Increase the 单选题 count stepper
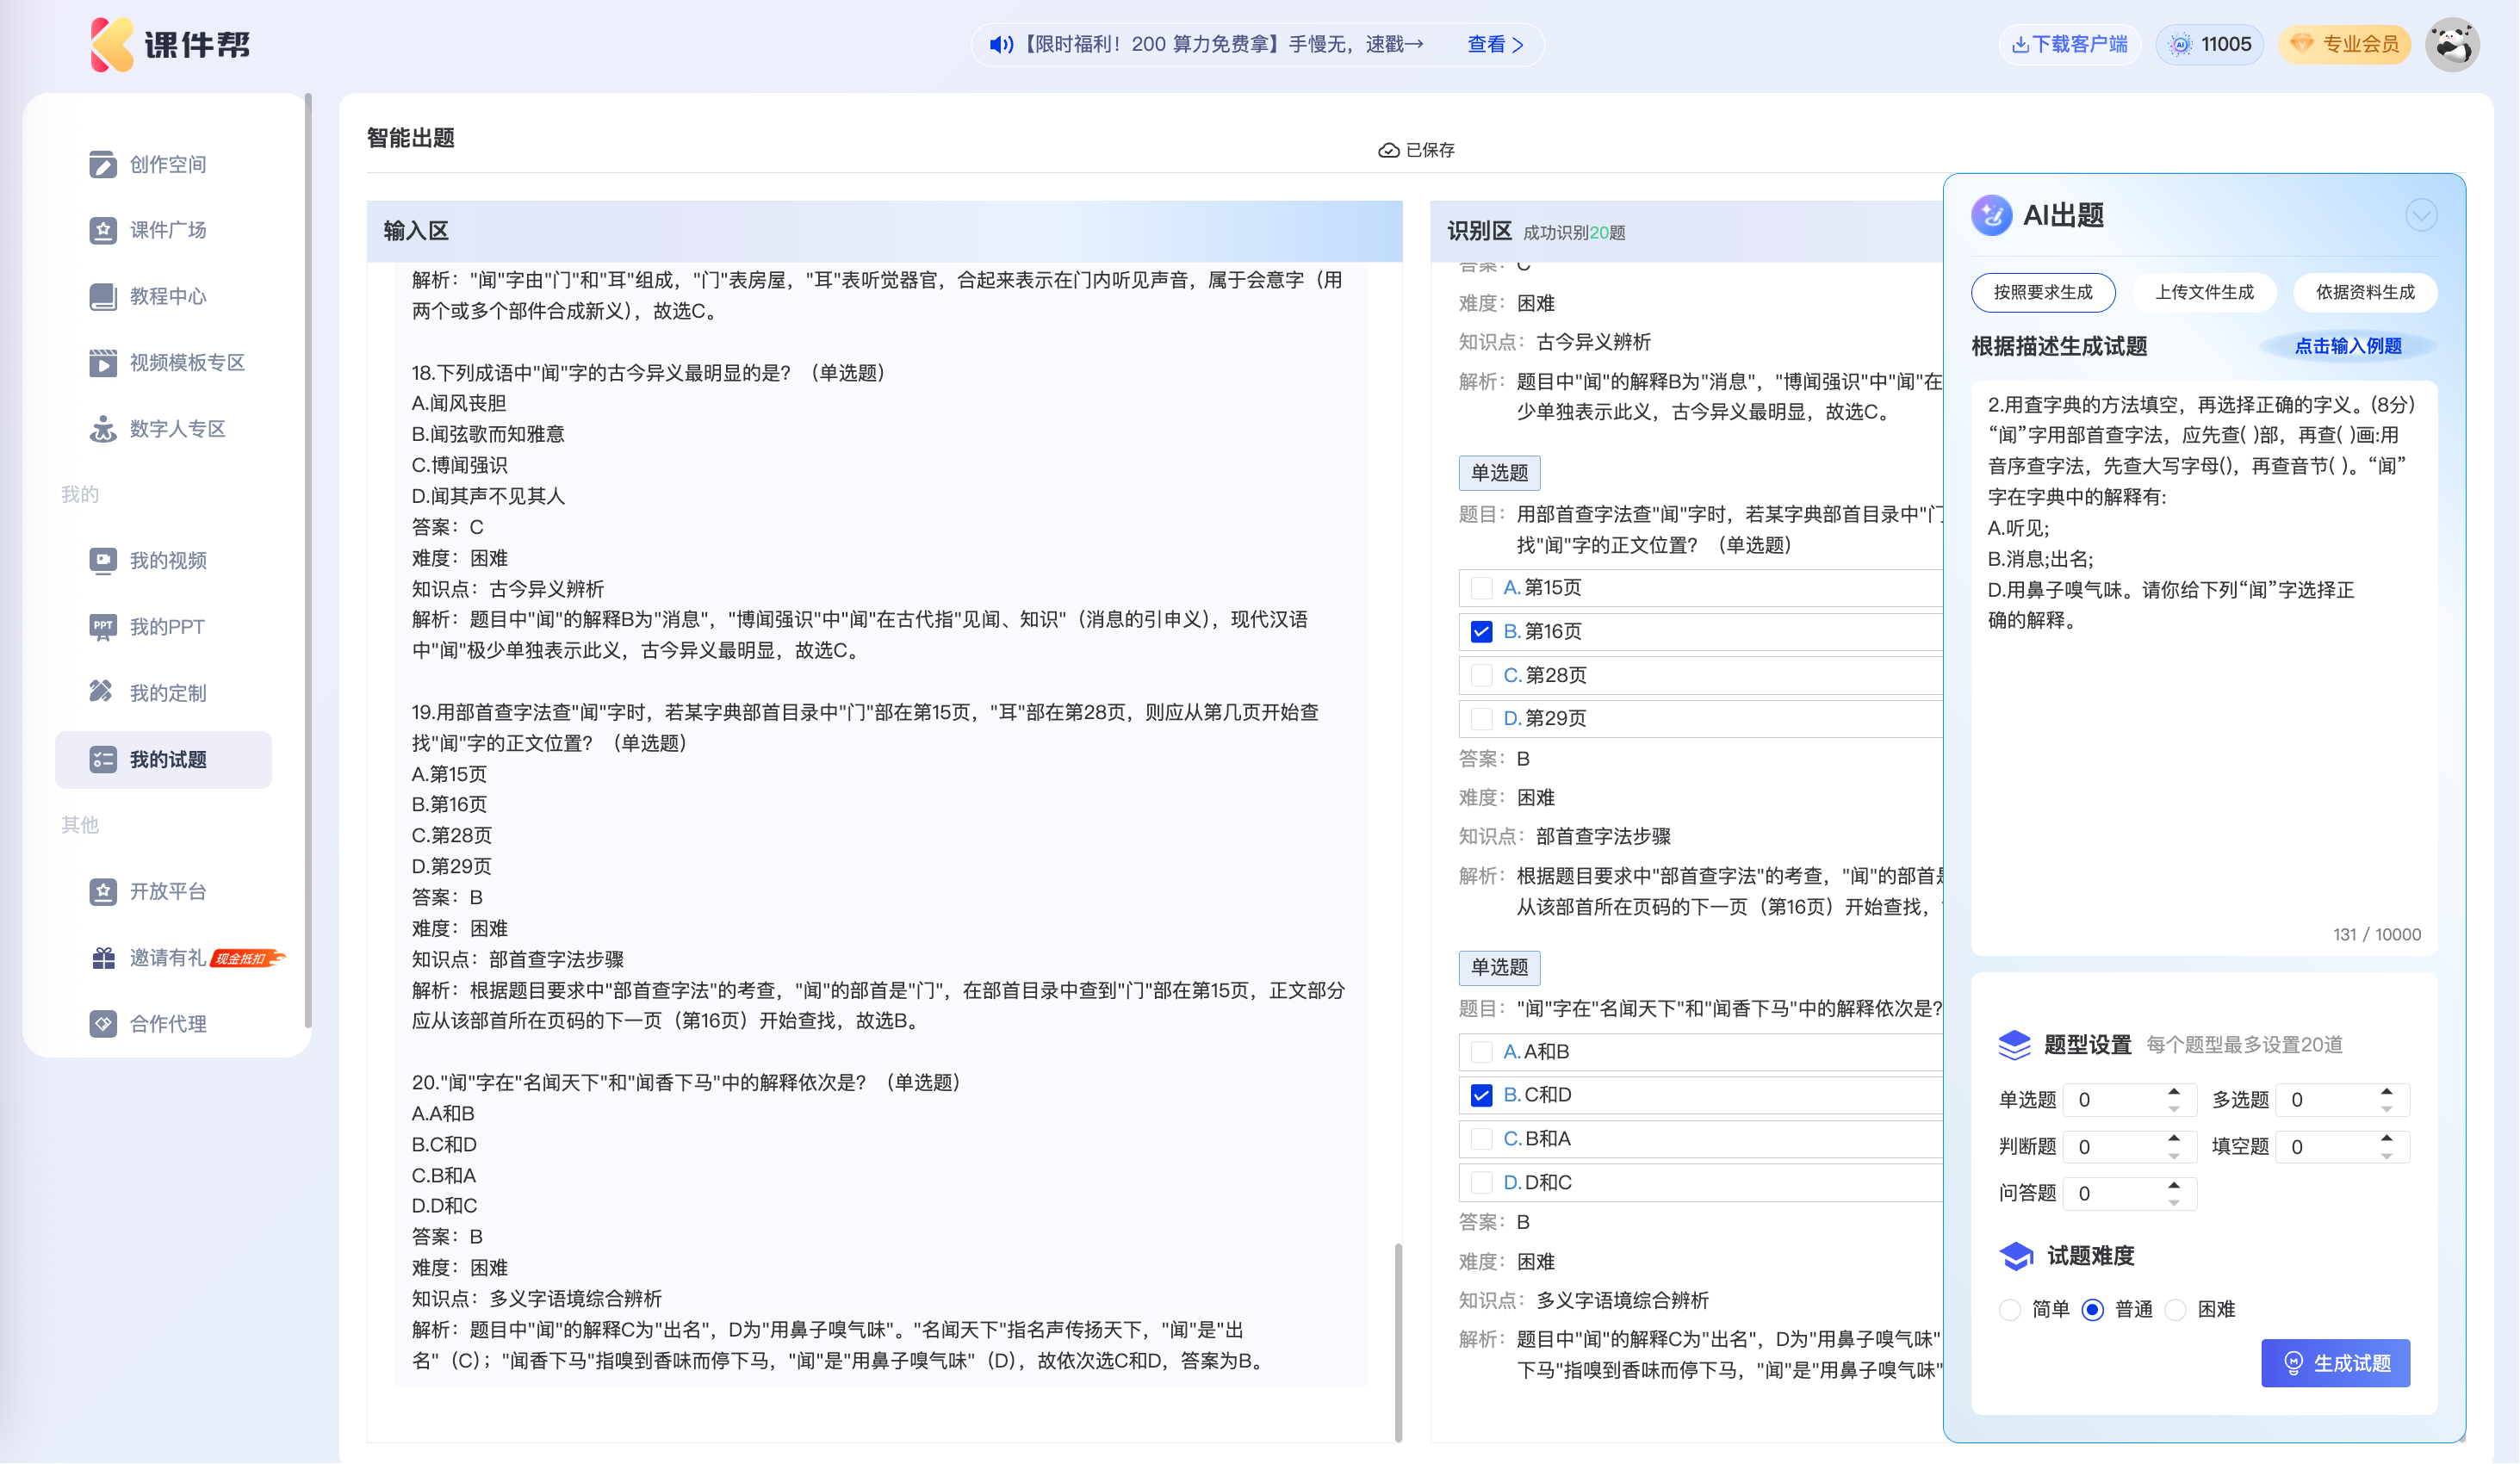Image resolution: width=2520 pixels, height=1464 pixels. [x=2174, y=1092]
